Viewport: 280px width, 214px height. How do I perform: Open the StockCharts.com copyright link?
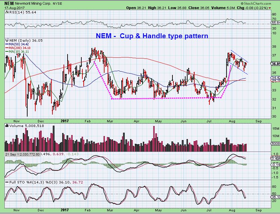tap(256, 3)
